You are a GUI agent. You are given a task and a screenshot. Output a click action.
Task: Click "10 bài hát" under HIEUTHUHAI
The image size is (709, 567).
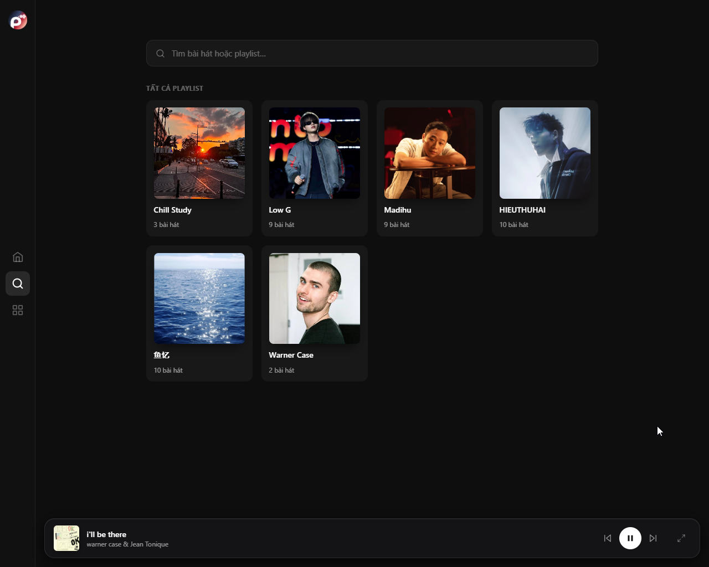point(514,224)
